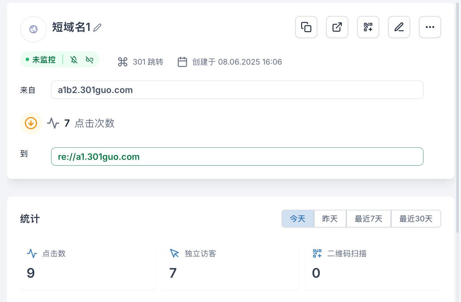Click the 统计 section heading
Viewport: 461px width, 302px height.
click(30, 219)
